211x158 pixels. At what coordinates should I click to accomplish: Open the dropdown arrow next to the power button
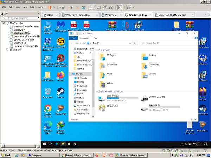53,7
